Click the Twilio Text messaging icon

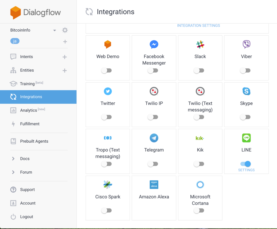(x=200, y=91)
